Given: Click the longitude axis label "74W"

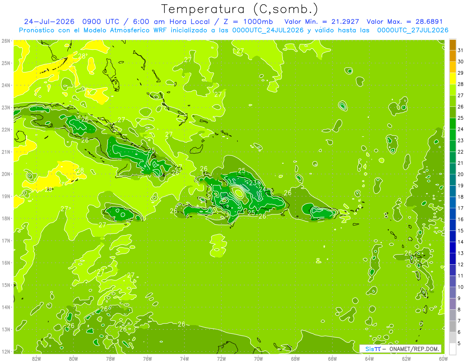Looking at the screenshot, I should click(x=184, y=359).
